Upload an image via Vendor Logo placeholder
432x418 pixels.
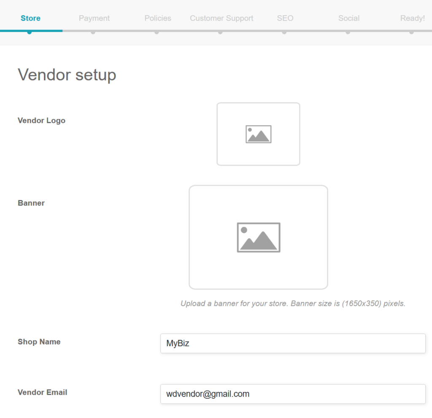[258, 134]
